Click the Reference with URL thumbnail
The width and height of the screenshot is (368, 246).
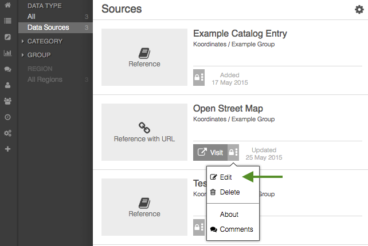(144, 132)
